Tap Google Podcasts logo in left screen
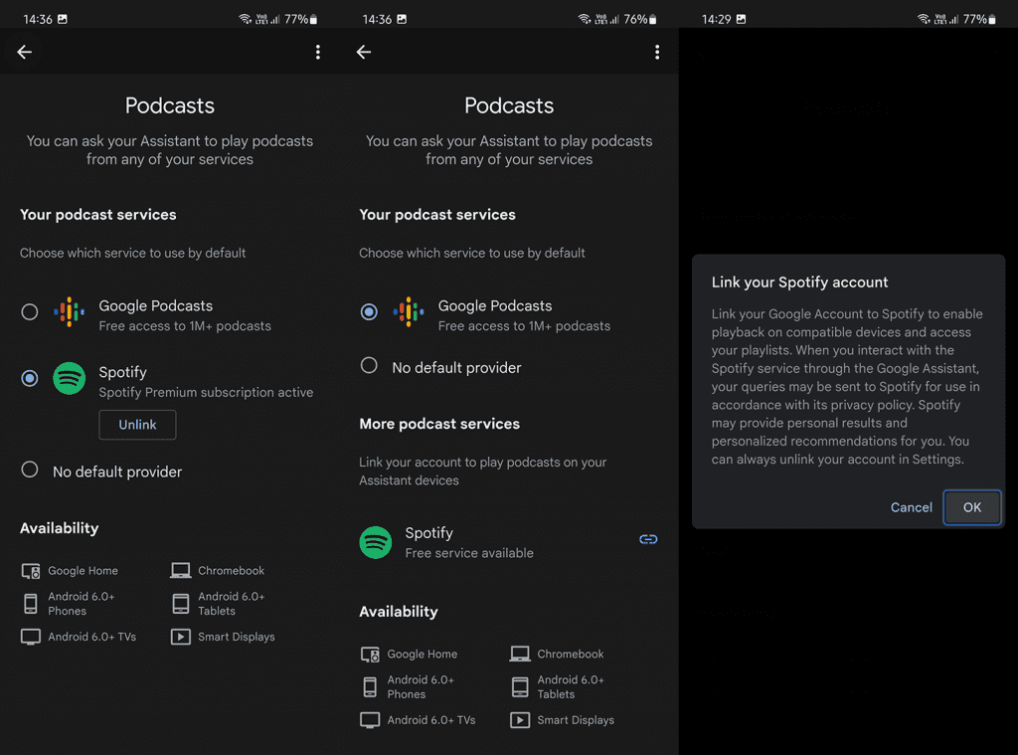 (x=69, y=312)
